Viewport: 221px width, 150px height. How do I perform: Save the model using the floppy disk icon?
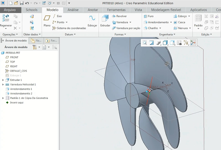[x=22, y=3]
